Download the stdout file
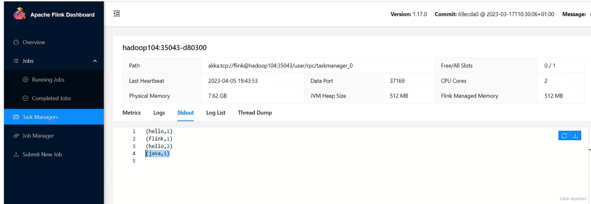 coord(575,136)
